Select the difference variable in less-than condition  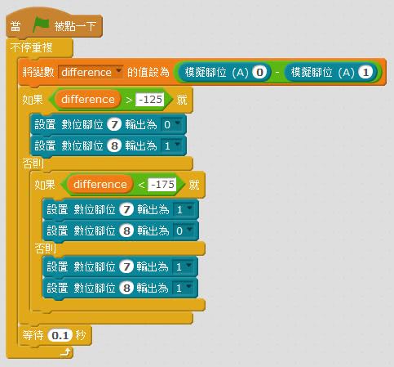(100, 185)
